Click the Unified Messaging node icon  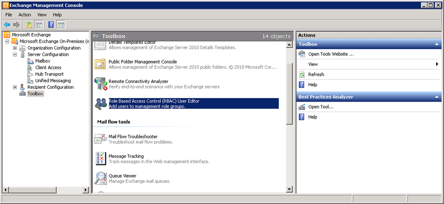pyautogui.click(x=30, y=81)
